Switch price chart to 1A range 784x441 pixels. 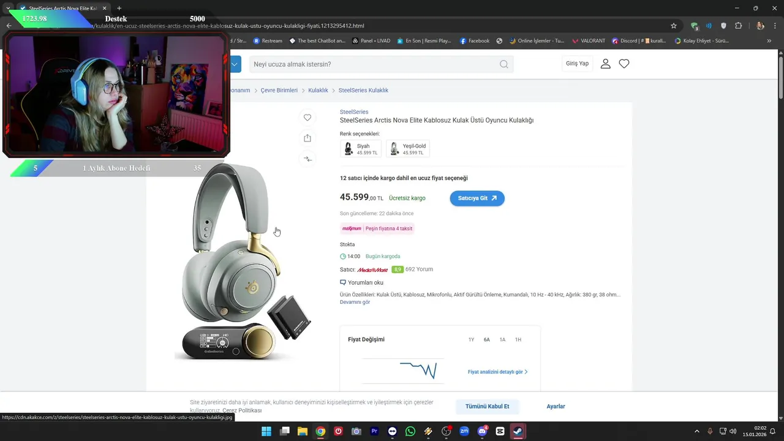502,339
